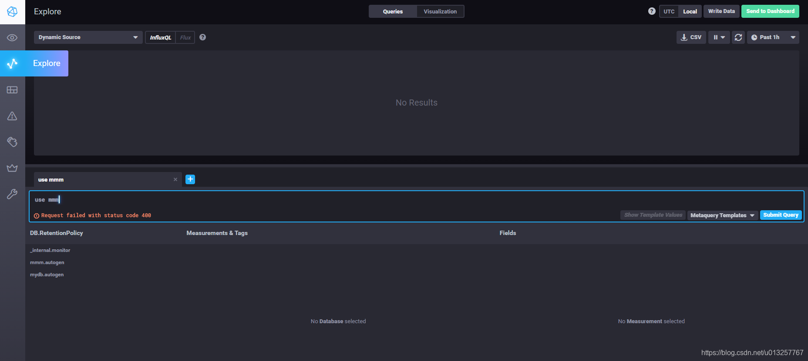This screenshot has height=361, width=808.
Task: Open the Alerting triangle icon in sidebar
Action: (x=12, y=116)
